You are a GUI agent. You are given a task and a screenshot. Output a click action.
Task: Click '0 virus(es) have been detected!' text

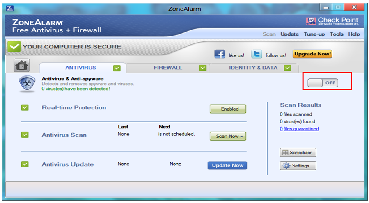(76, 89)
